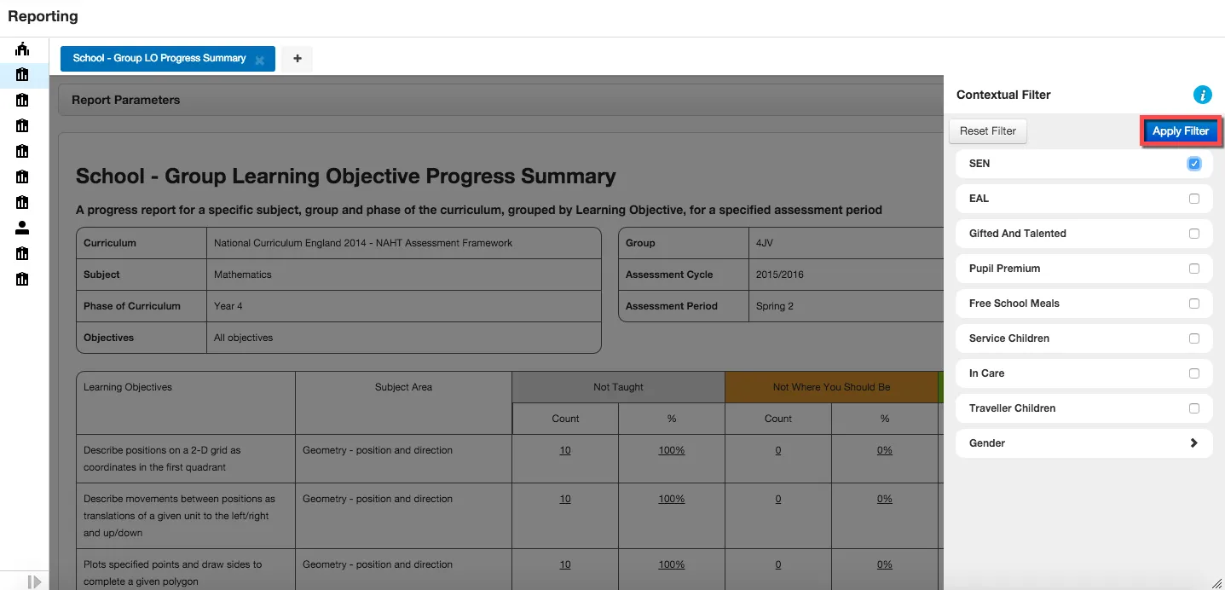Image resolution: width=1225 pixels, height=590 pixels.
Task: Click the Reporting page heading
Action: point(43,16)
